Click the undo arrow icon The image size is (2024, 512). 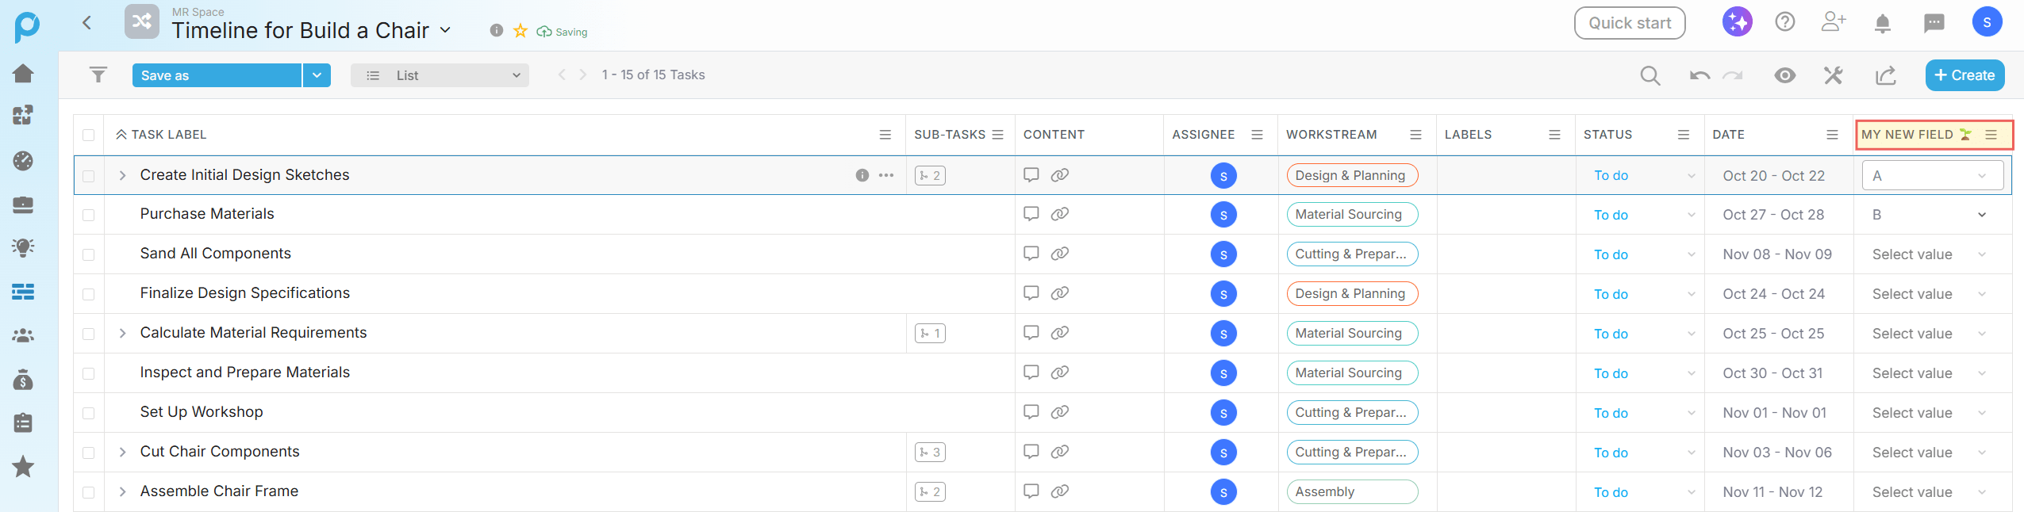coord(1699,75)
